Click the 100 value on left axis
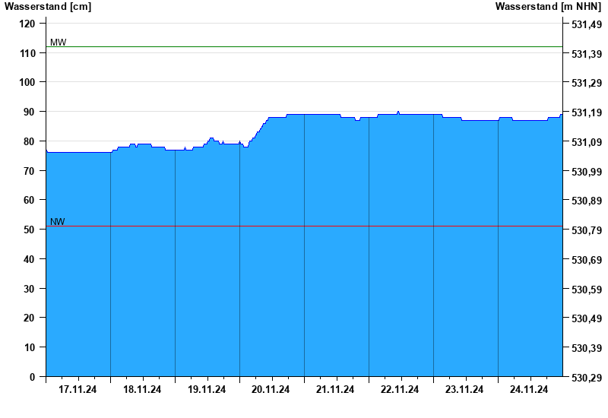The image size is (608, 418). [27, 82]
